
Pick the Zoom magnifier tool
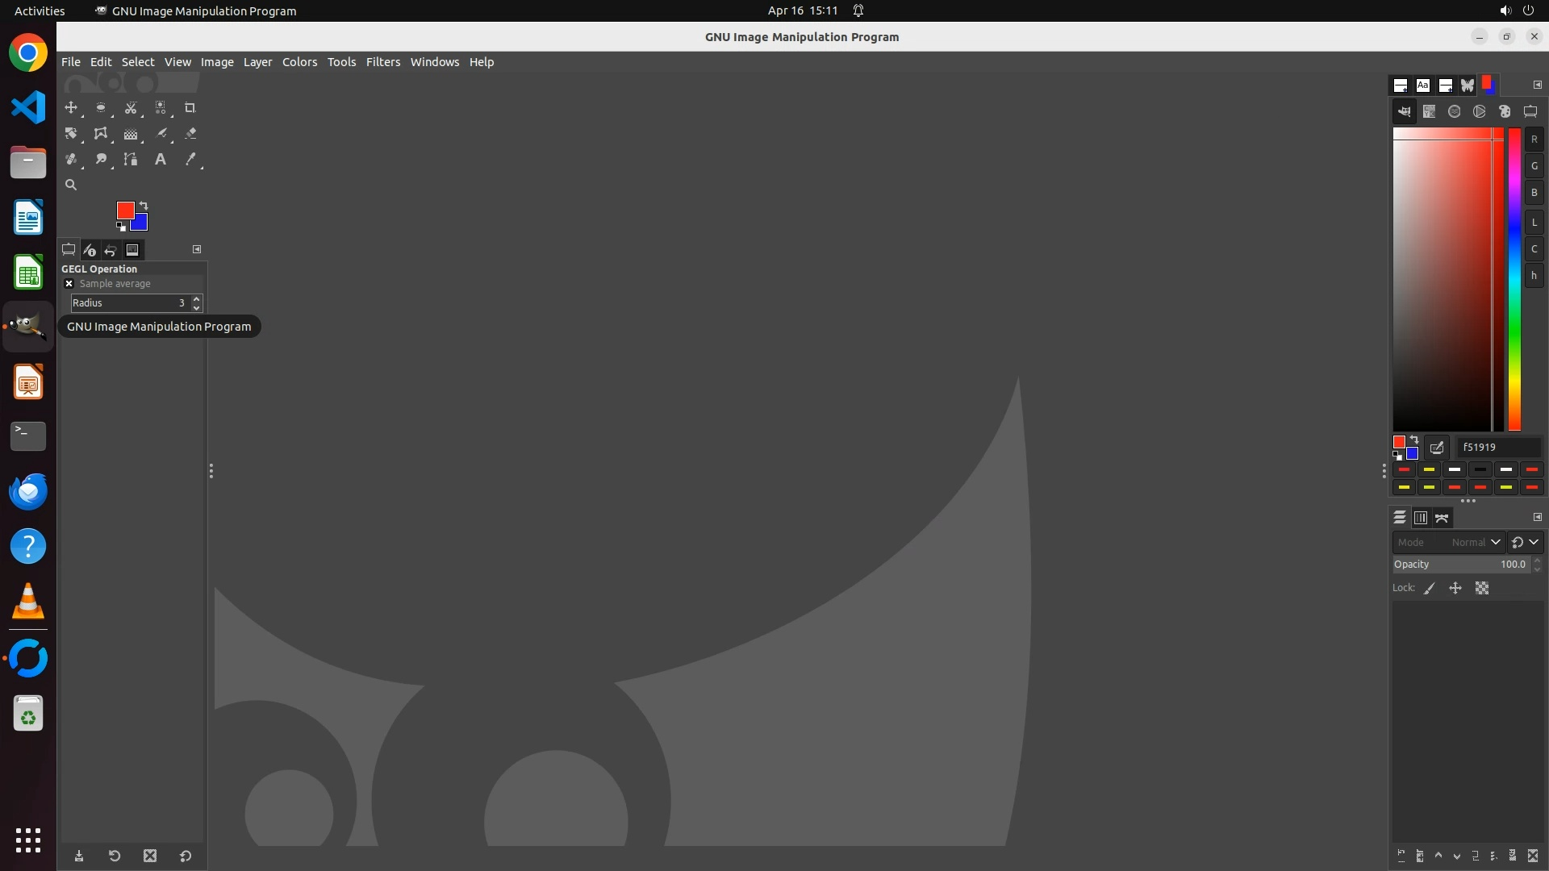click(x=71, y=185)
